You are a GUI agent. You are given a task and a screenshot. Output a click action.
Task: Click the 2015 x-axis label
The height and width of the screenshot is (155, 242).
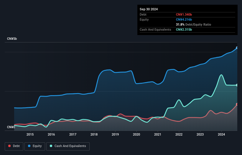(30, 134)
